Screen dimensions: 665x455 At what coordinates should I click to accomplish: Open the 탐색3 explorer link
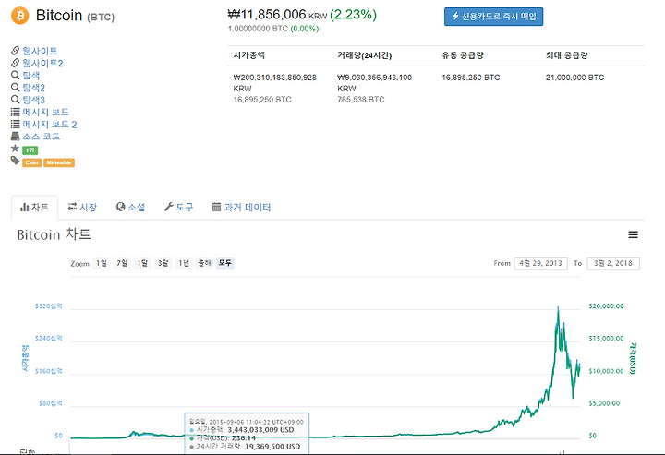(33, 100)
